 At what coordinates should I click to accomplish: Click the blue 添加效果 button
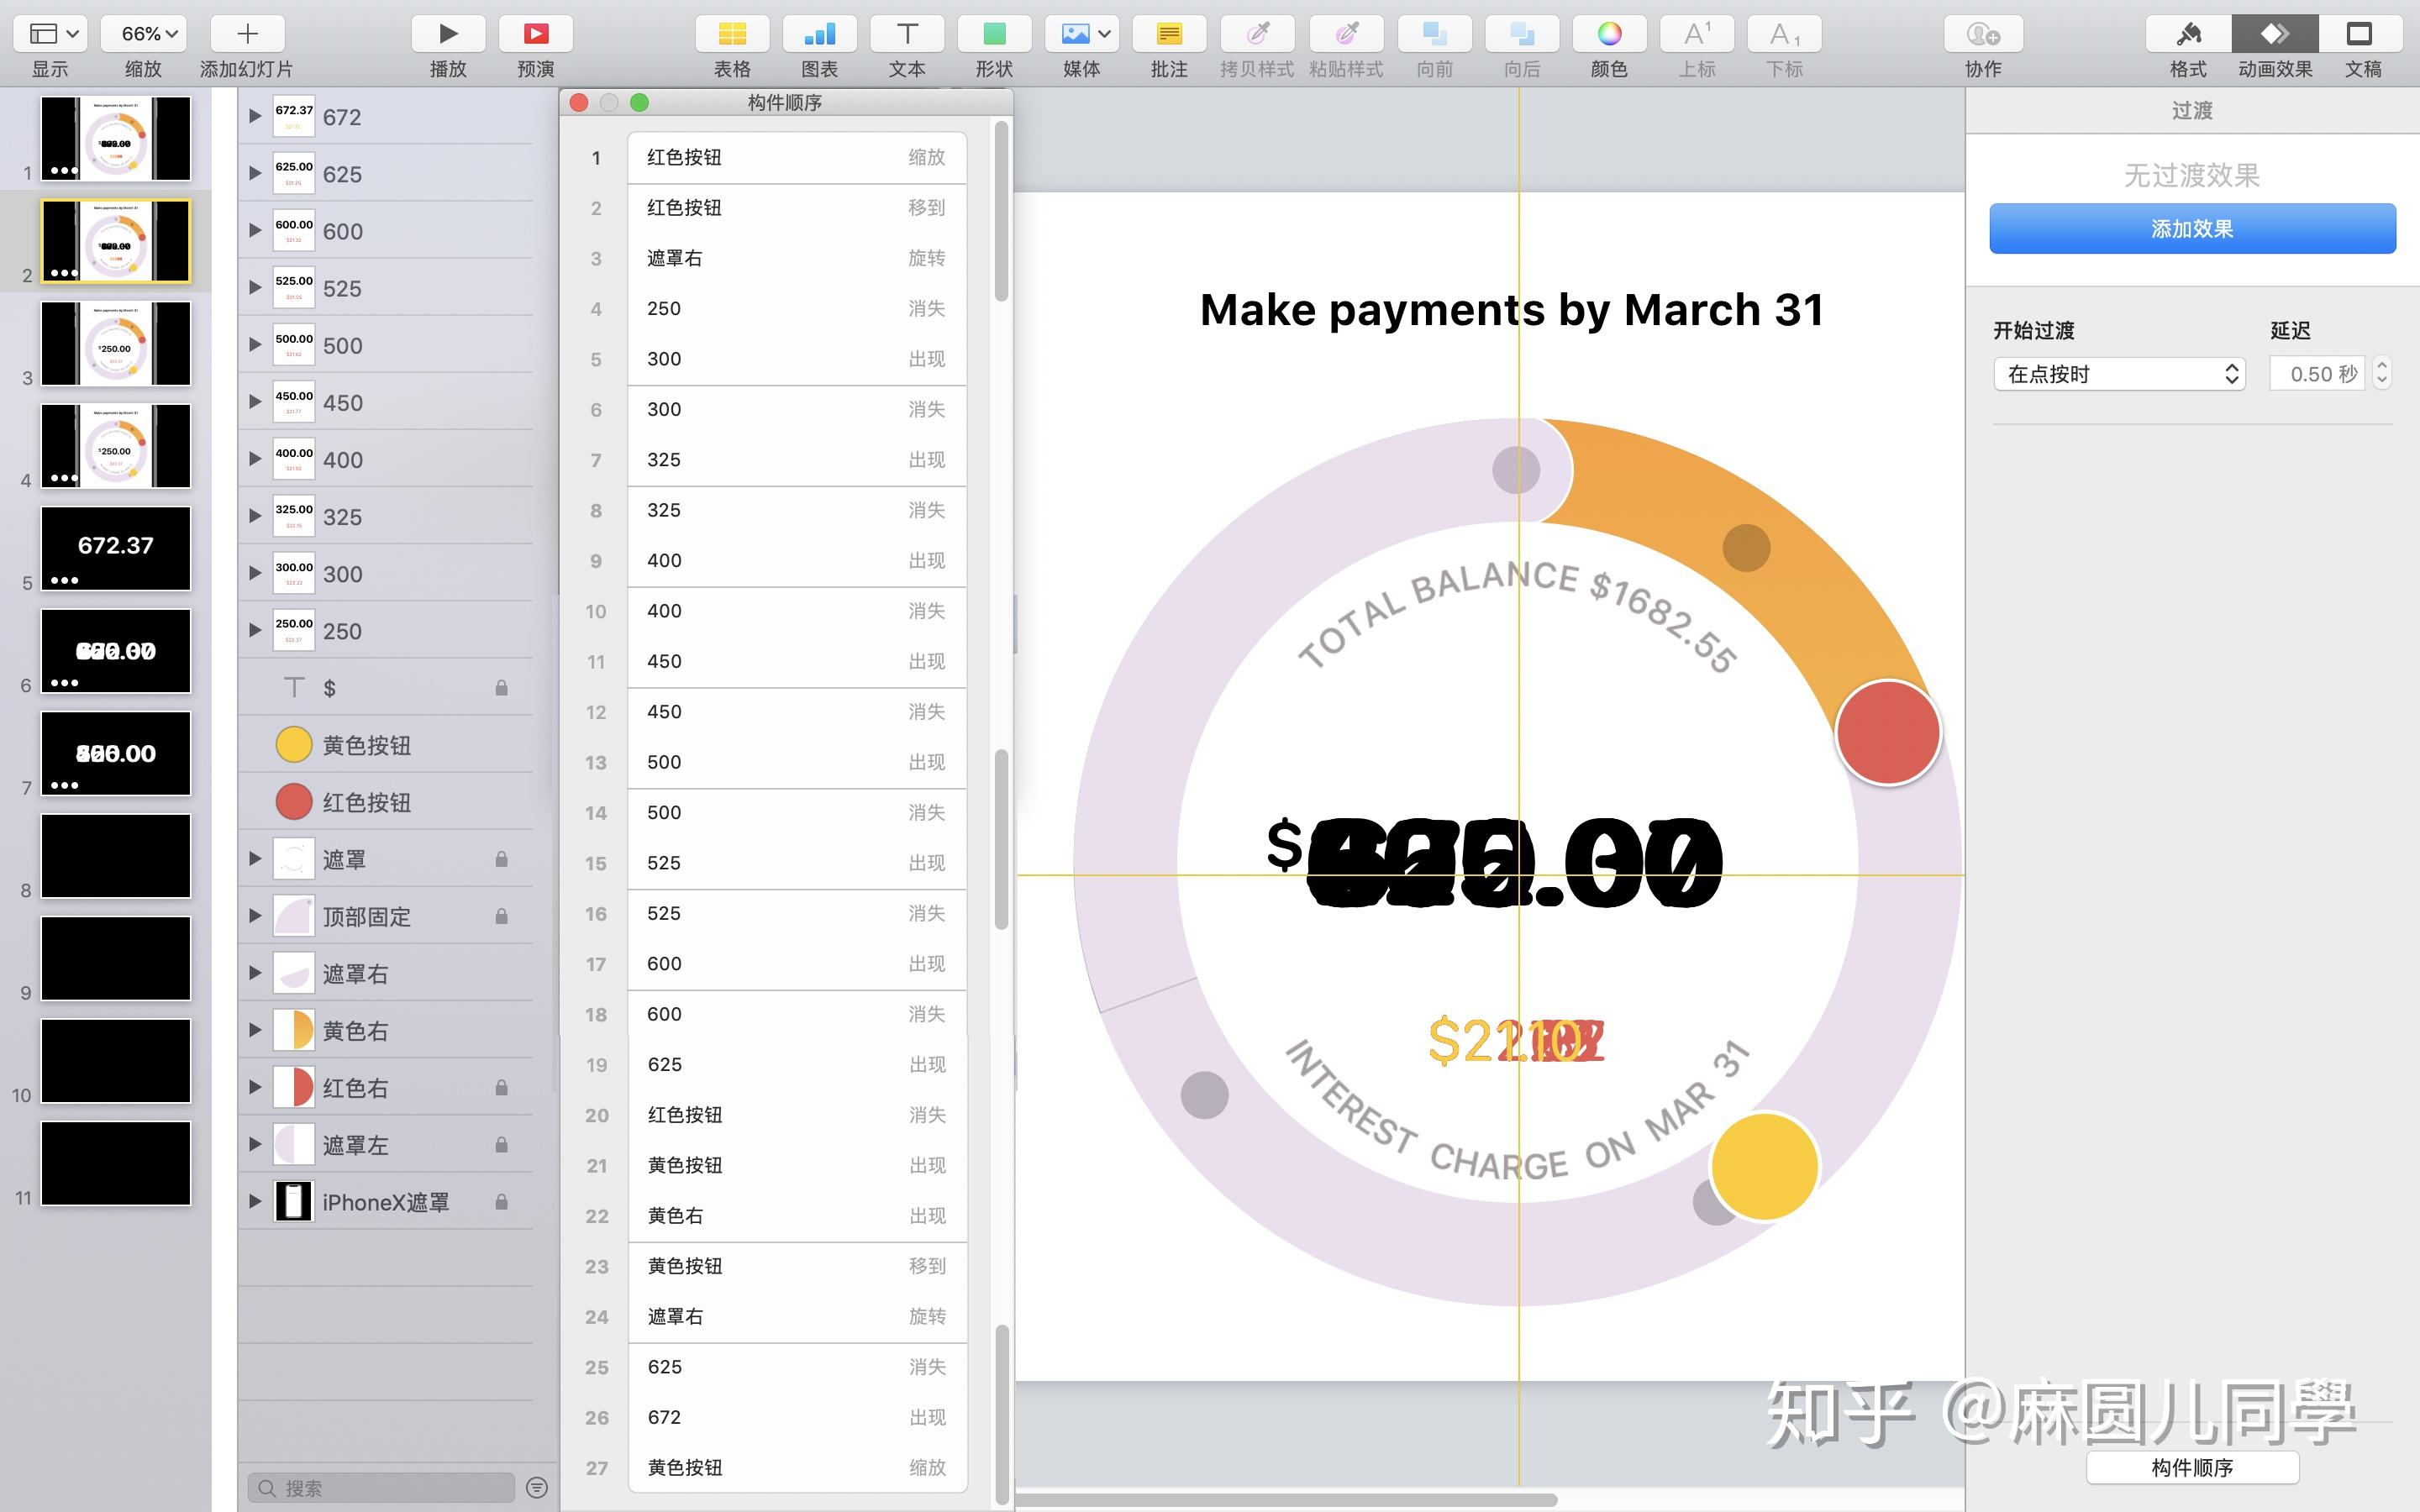[x=2191, y=227]
